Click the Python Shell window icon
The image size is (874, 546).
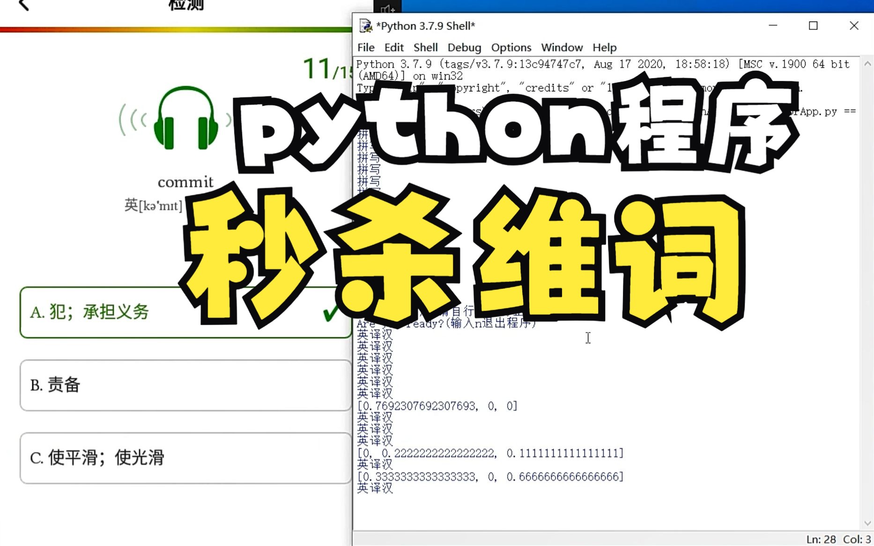point(365,26)
